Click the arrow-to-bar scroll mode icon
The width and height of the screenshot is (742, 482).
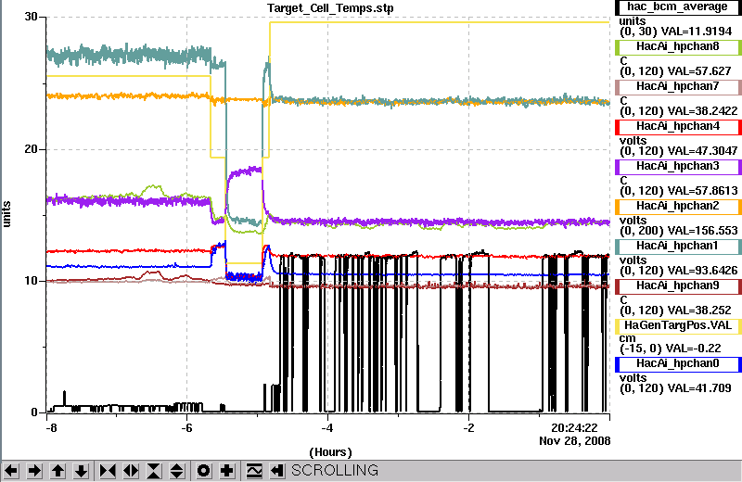[x=277, y=471]
